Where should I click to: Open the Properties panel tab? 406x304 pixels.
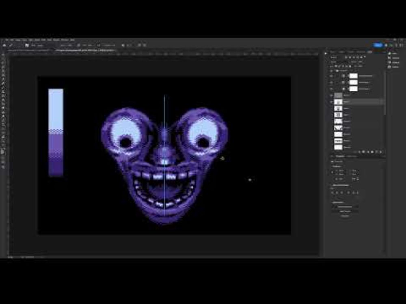coord(340,156)
